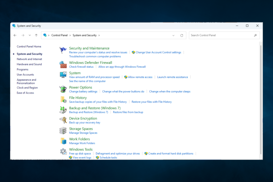Click Change battery settings link

tap(83, 92)
